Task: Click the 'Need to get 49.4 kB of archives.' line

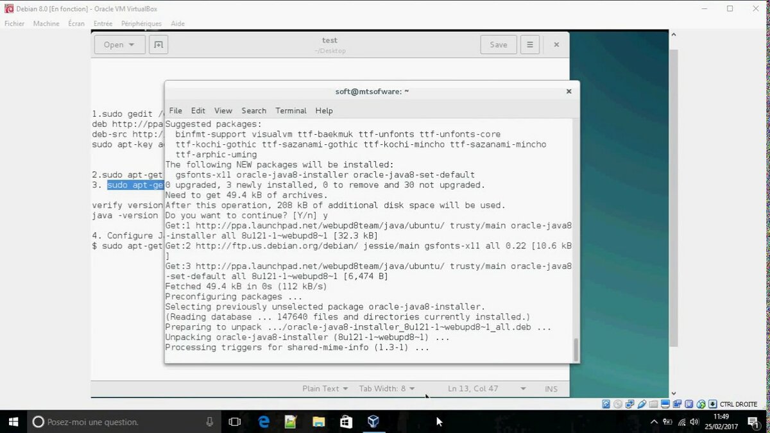Action: [246, 195]
